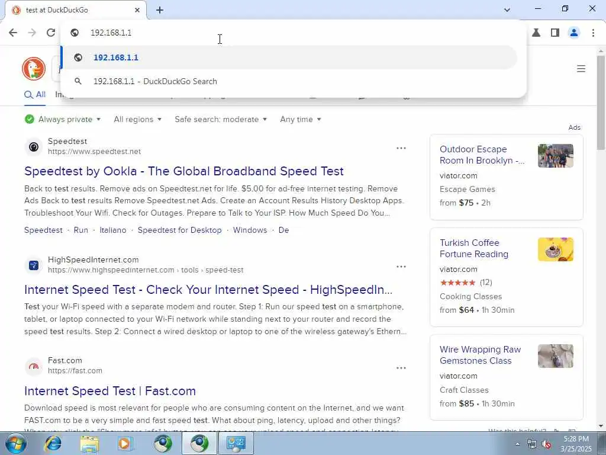Viewport: 606px width, 455px height.
Task: Click the highspeedinternet.com tools speed-test URL
Action: click(x=146, y=270)
